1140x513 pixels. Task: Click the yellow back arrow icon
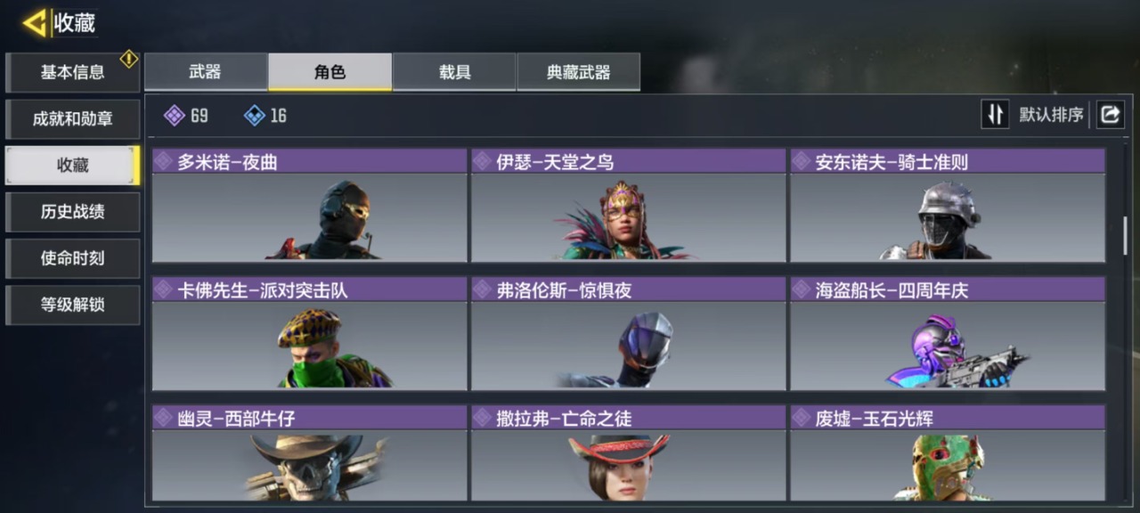tap(35, 23)
